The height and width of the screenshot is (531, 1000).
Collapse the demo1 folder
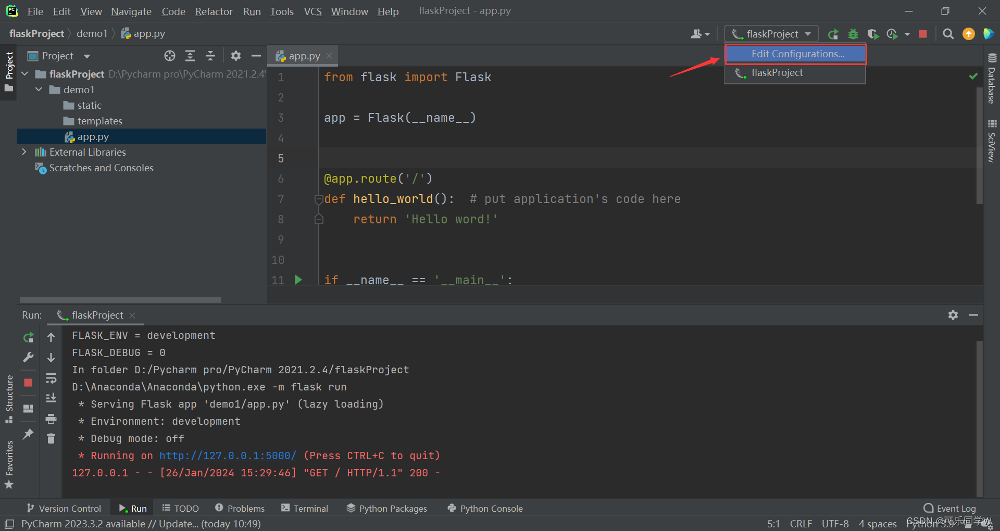point(39,90)
